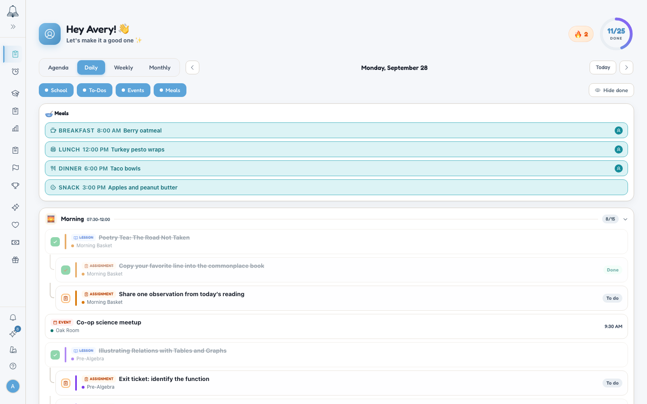Open the alarm clock sidebar icon
Viewport: 647px width, 404px height.
15,72
